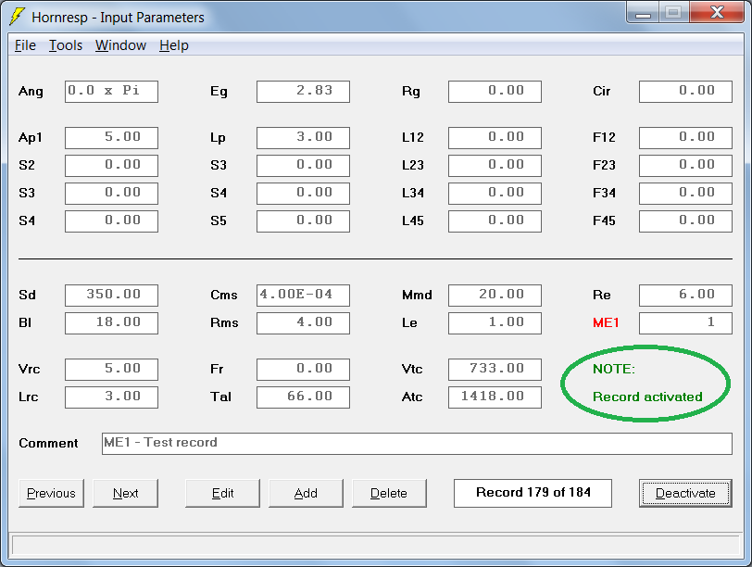Select the Ang input field
This screenshot has width=752, height=567.
coord(111,92)
